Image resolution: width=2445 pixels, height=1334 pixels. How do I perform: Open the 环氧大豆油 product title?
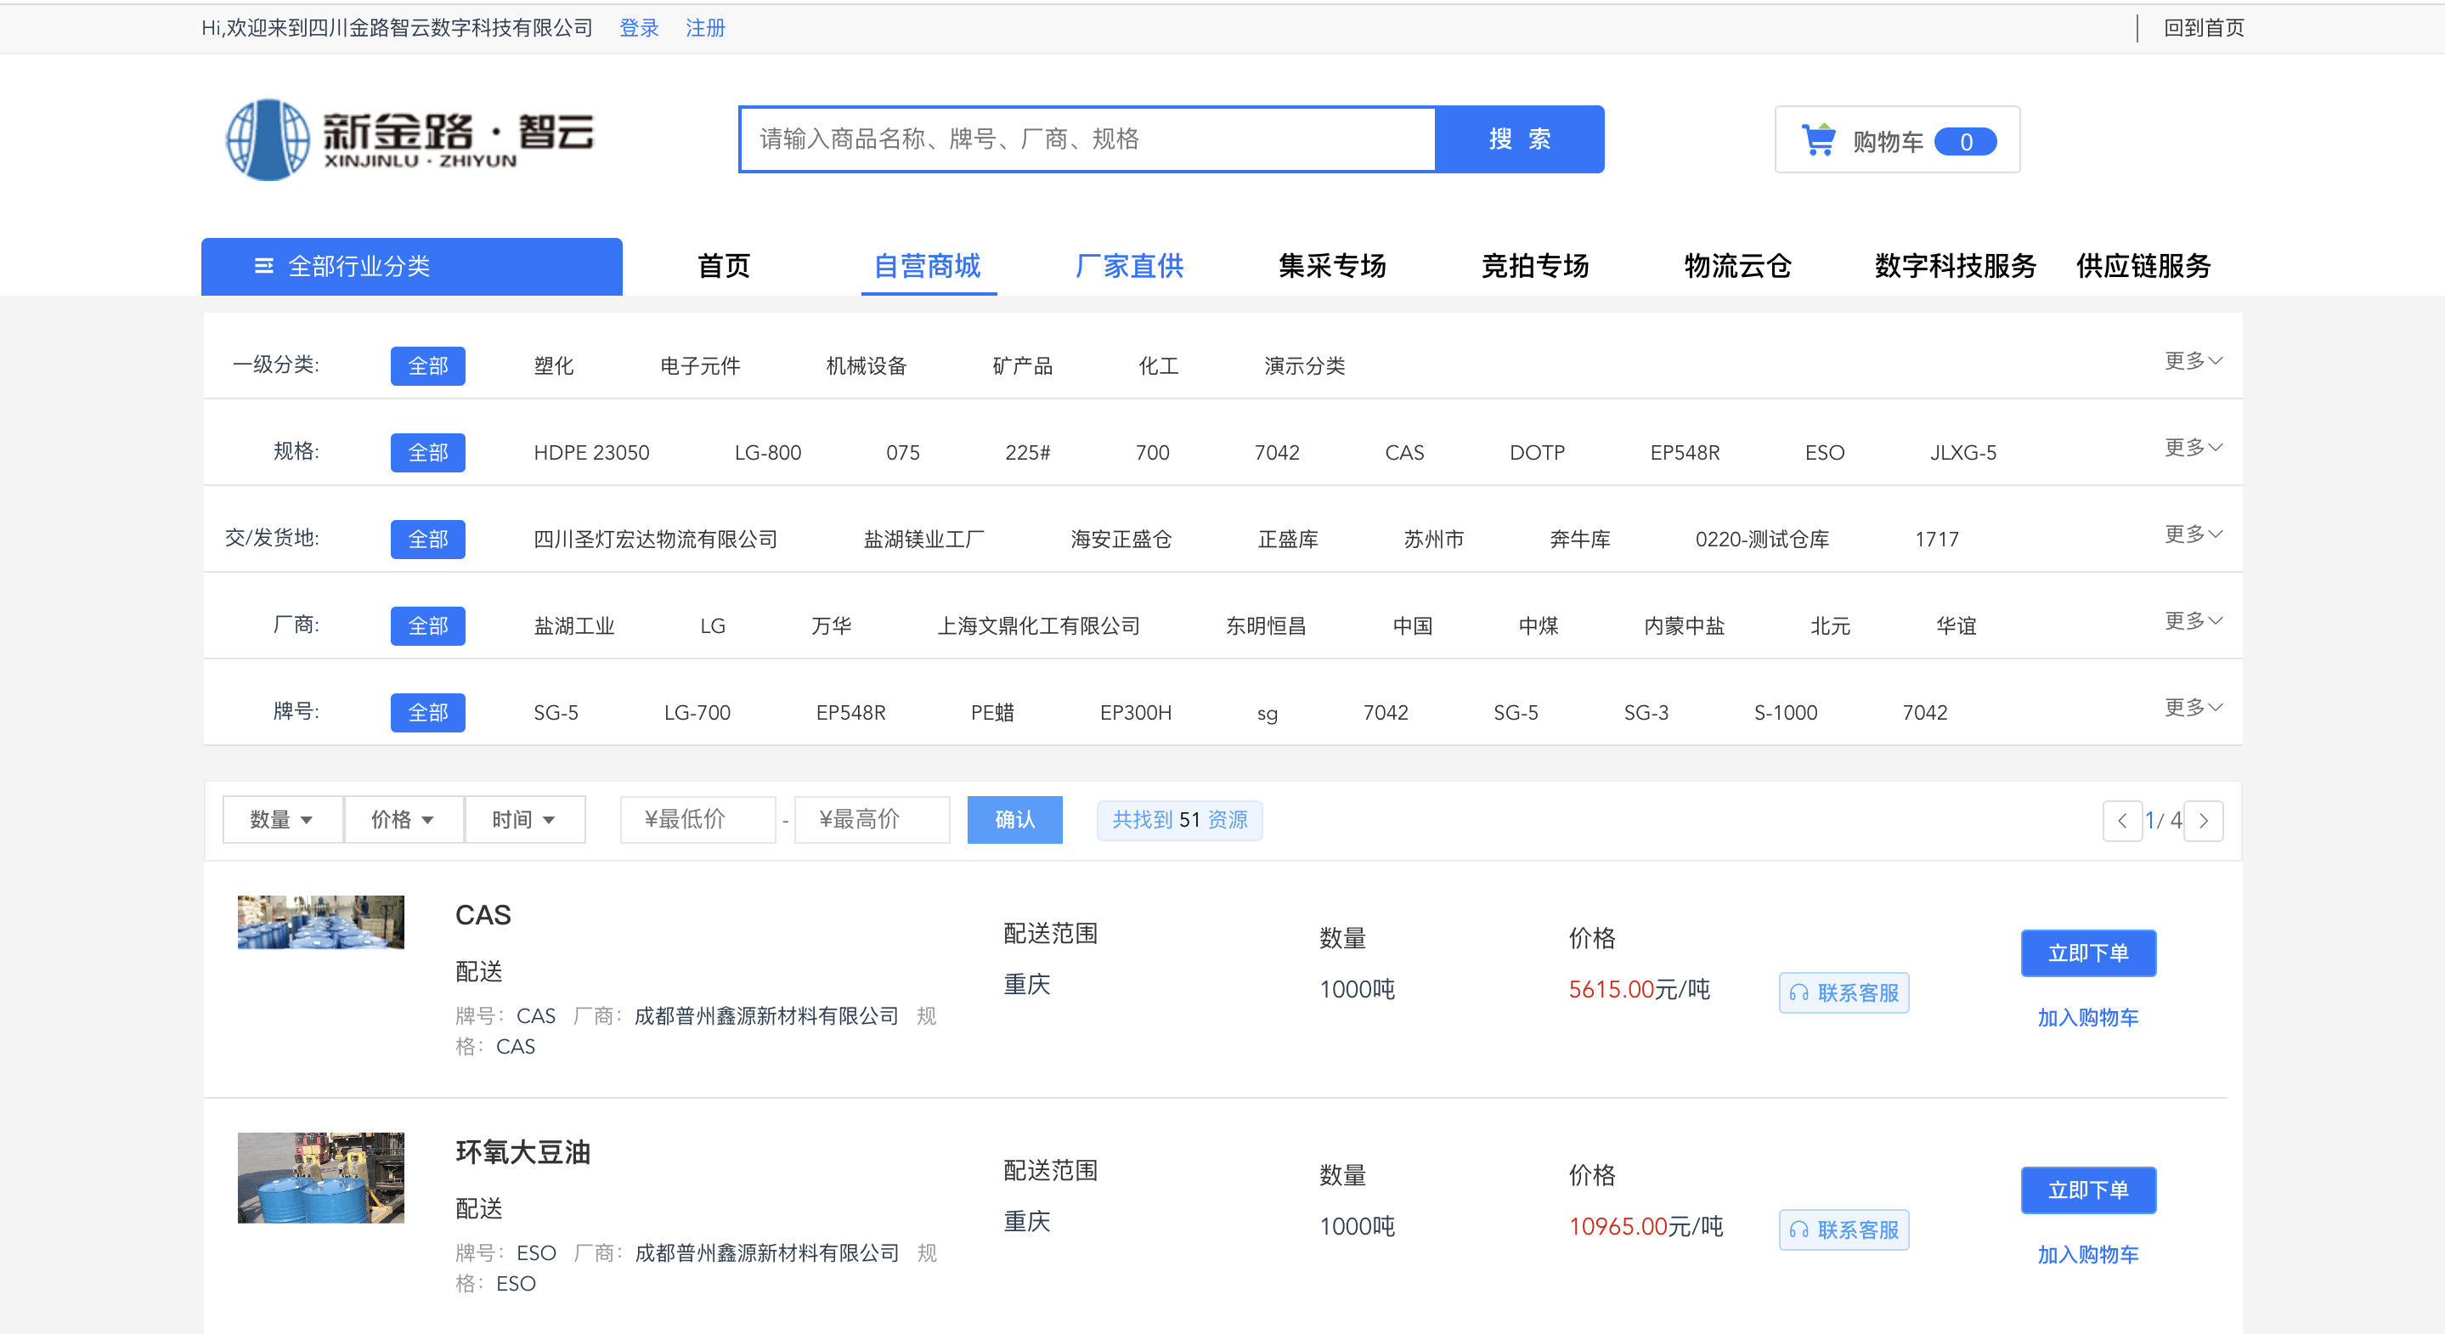(x=523, y=1153)
